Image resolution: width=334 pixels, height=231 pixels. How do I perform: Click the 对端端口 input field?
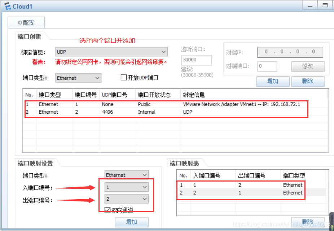click(x=267, y=66)
